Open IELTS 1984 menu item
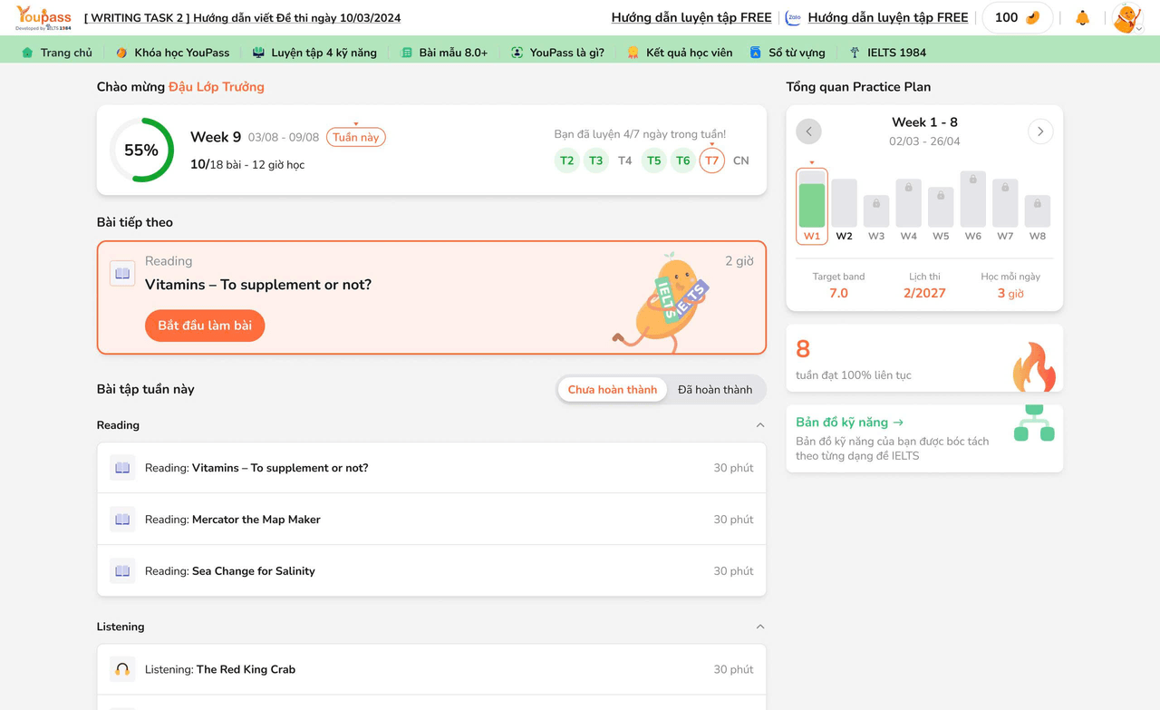The height and width of the screenshot is (710, 1160). click(x=887, y=53)
